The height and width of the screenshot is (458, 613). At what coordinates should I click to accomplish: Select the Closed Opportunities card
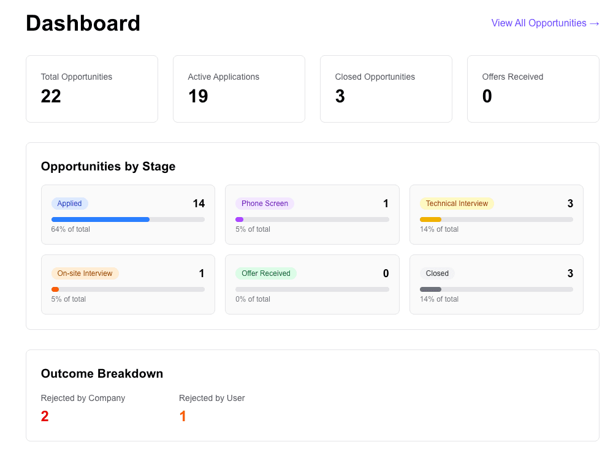pyautogui.click(x=386, y=88)
